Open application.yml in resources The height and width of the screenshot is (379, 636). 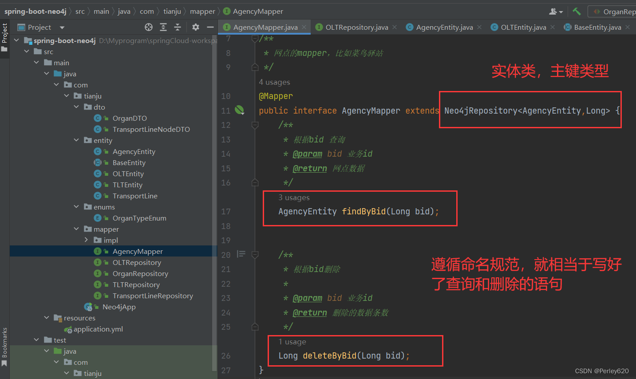(x=98, y=329)
